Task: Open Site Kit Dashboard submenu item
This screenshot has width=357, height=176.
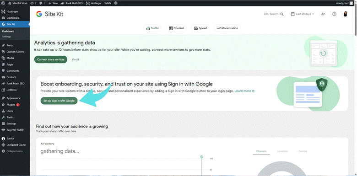Action: coord(8,32)
